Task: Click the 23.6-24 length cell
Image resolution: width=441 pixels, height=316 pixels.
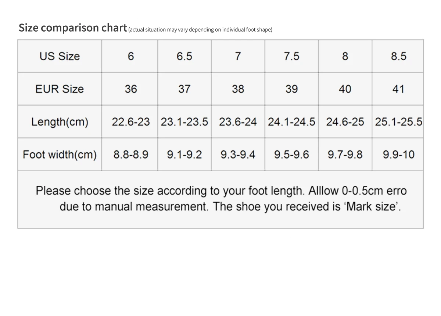Action: pyautogui.click(x=238, y=121)
